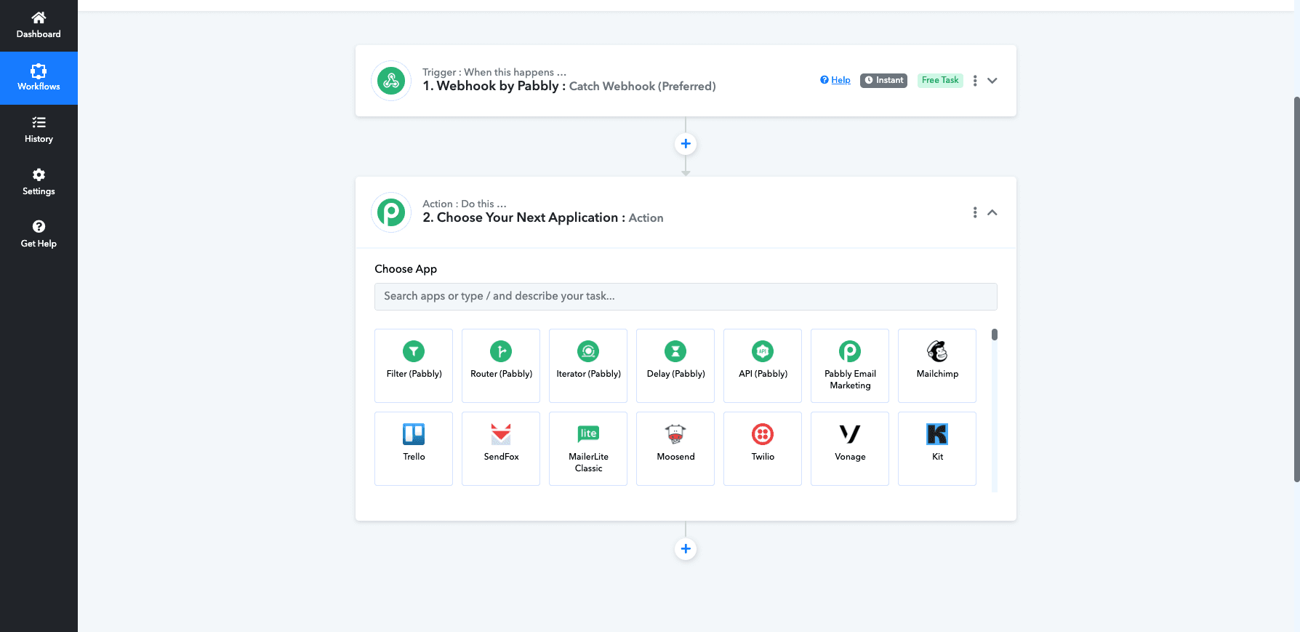Add step between trigger and action

click(686, 144)
